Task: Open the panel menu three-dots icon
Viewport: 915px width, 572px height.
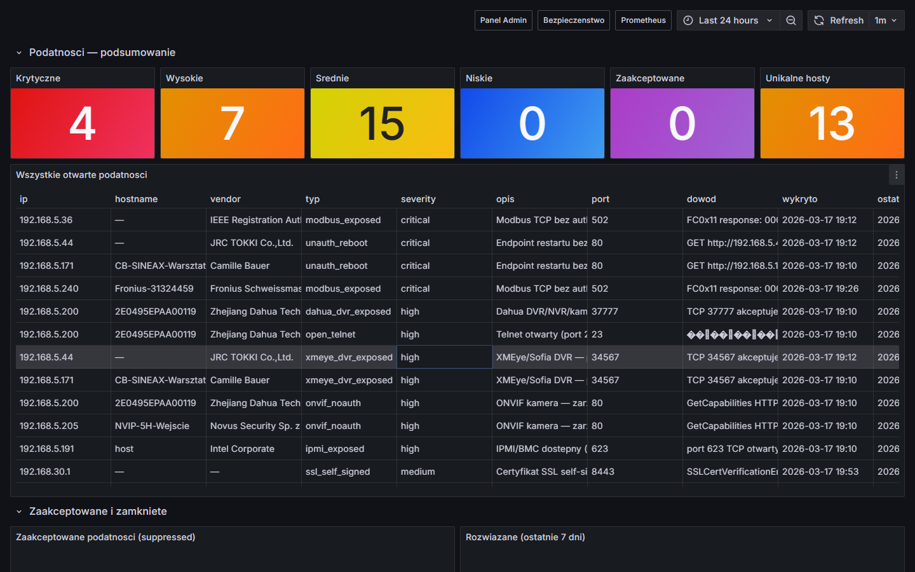Action: (x=896, y=175)
